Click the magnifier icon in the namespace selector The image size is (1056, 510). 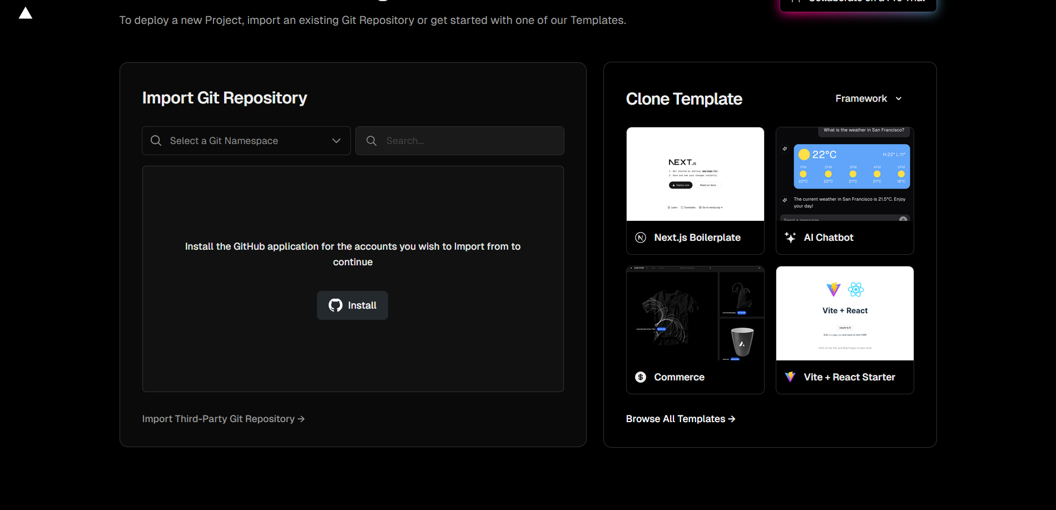pos(156,141)
